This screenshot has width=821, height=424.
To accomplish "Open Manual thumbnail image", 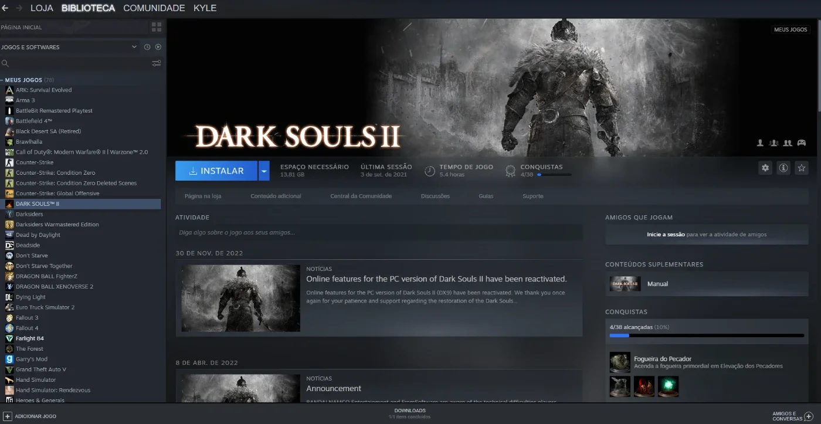I will (x=625, y=284).
